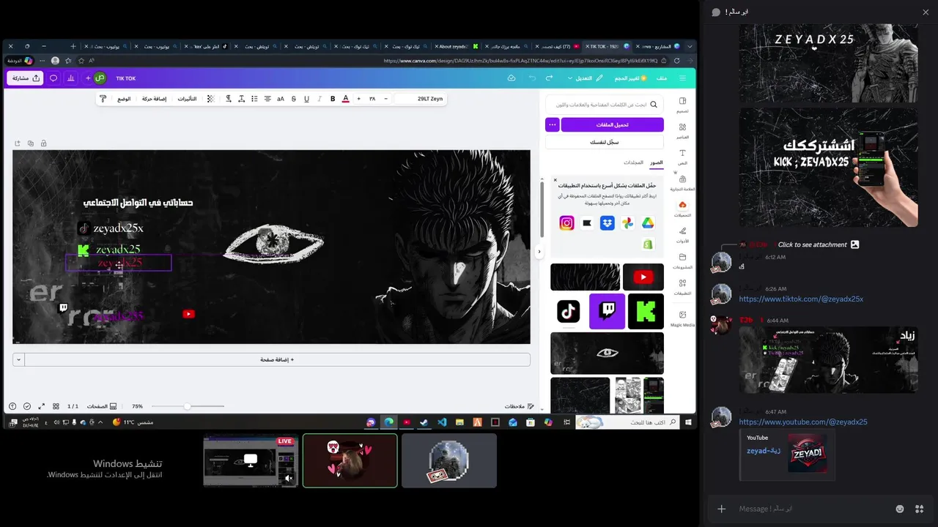
Task: Open the العناصر (Elements) sidebar panel
Action: 682,131
